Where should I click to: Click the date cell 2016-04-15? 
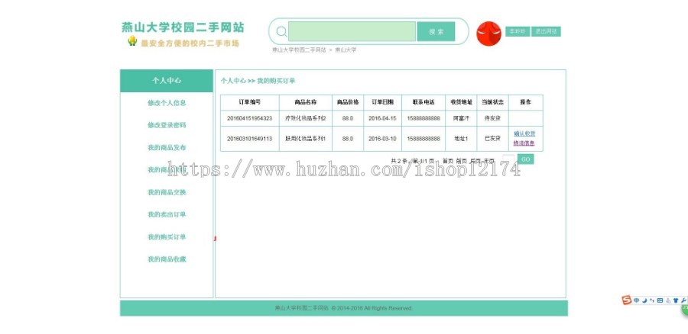(x=382, y=118)
